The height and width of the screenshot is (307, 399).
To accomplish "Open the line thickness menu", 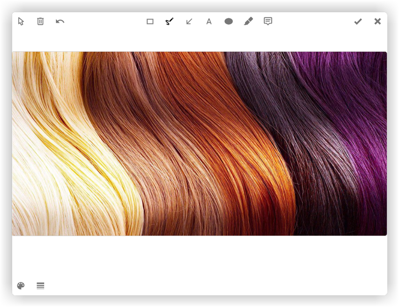I will (x=40, y=286).
